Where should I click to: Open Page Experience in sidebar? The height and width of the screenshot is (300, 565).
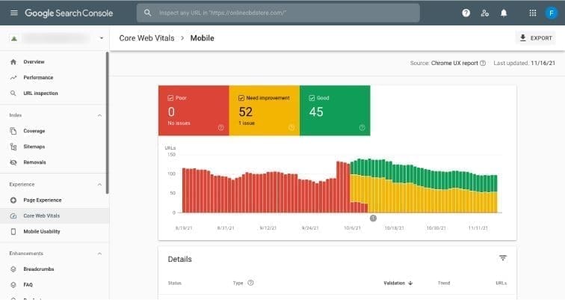[x=42, y=200]
